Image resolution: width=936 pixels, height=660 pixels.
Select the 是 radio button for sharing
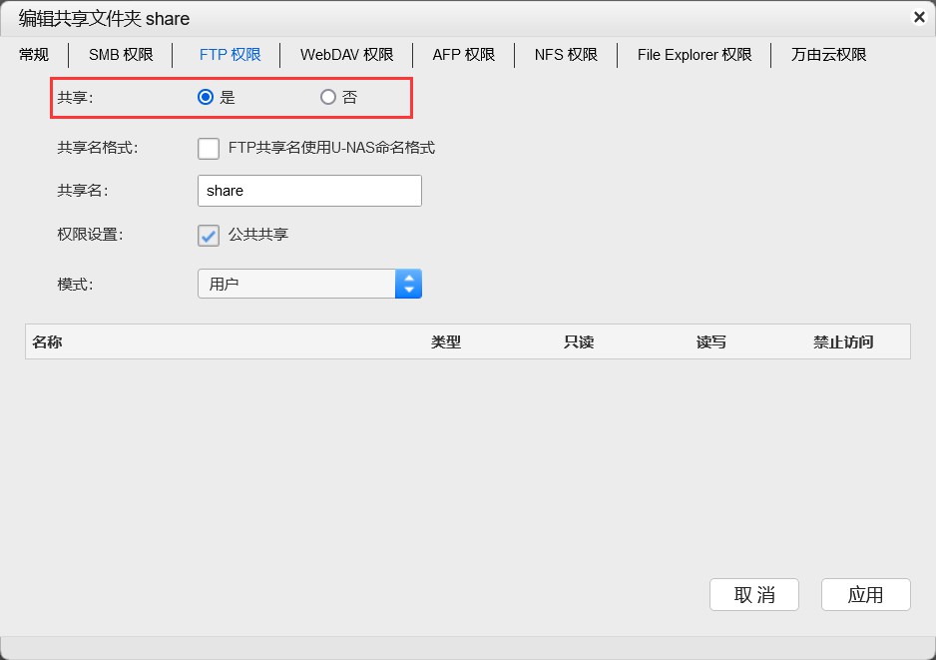tap(206, 97)
